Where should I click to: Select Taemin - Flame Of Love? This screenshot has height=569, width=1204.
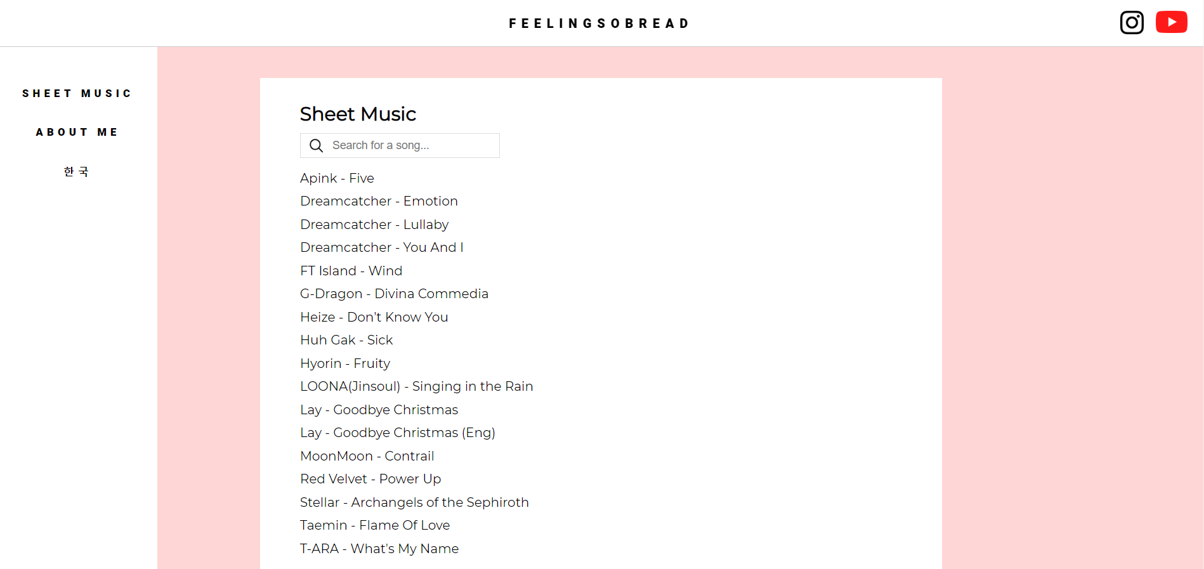[374, 525]
